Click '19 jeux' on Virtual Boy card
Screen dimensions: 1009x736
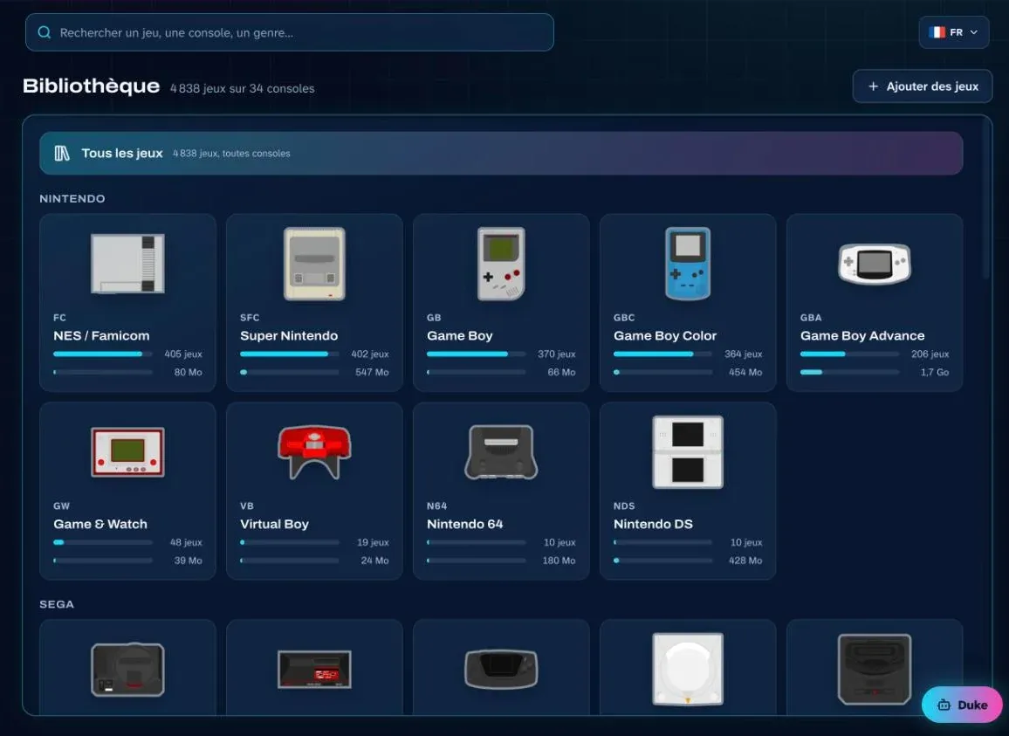tap(374, 543)
